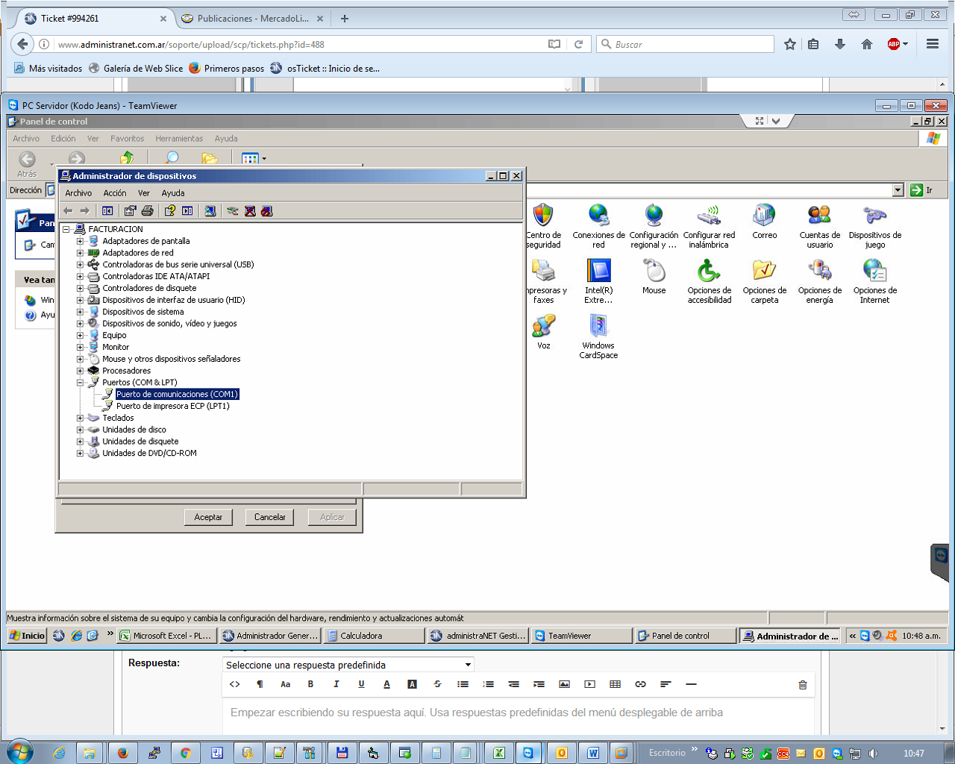
Task: Click the Cancelar button
Action: click(269, 517)
